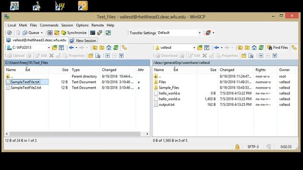Open the Options menu
The width and height of the screenshot is (303, 170).
[82, 25]
